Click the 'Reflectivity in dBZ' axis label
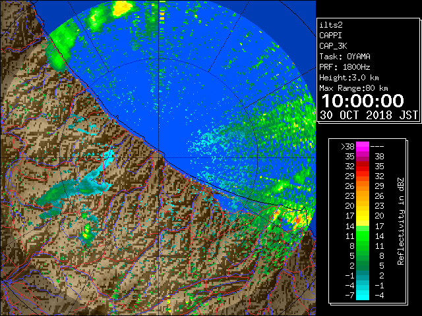This screenshot has width=422, height=316. [x=400, y=221]
